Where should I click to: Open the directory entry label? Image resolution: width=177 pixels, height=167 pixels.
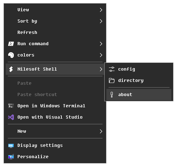(x=131, y=80)
